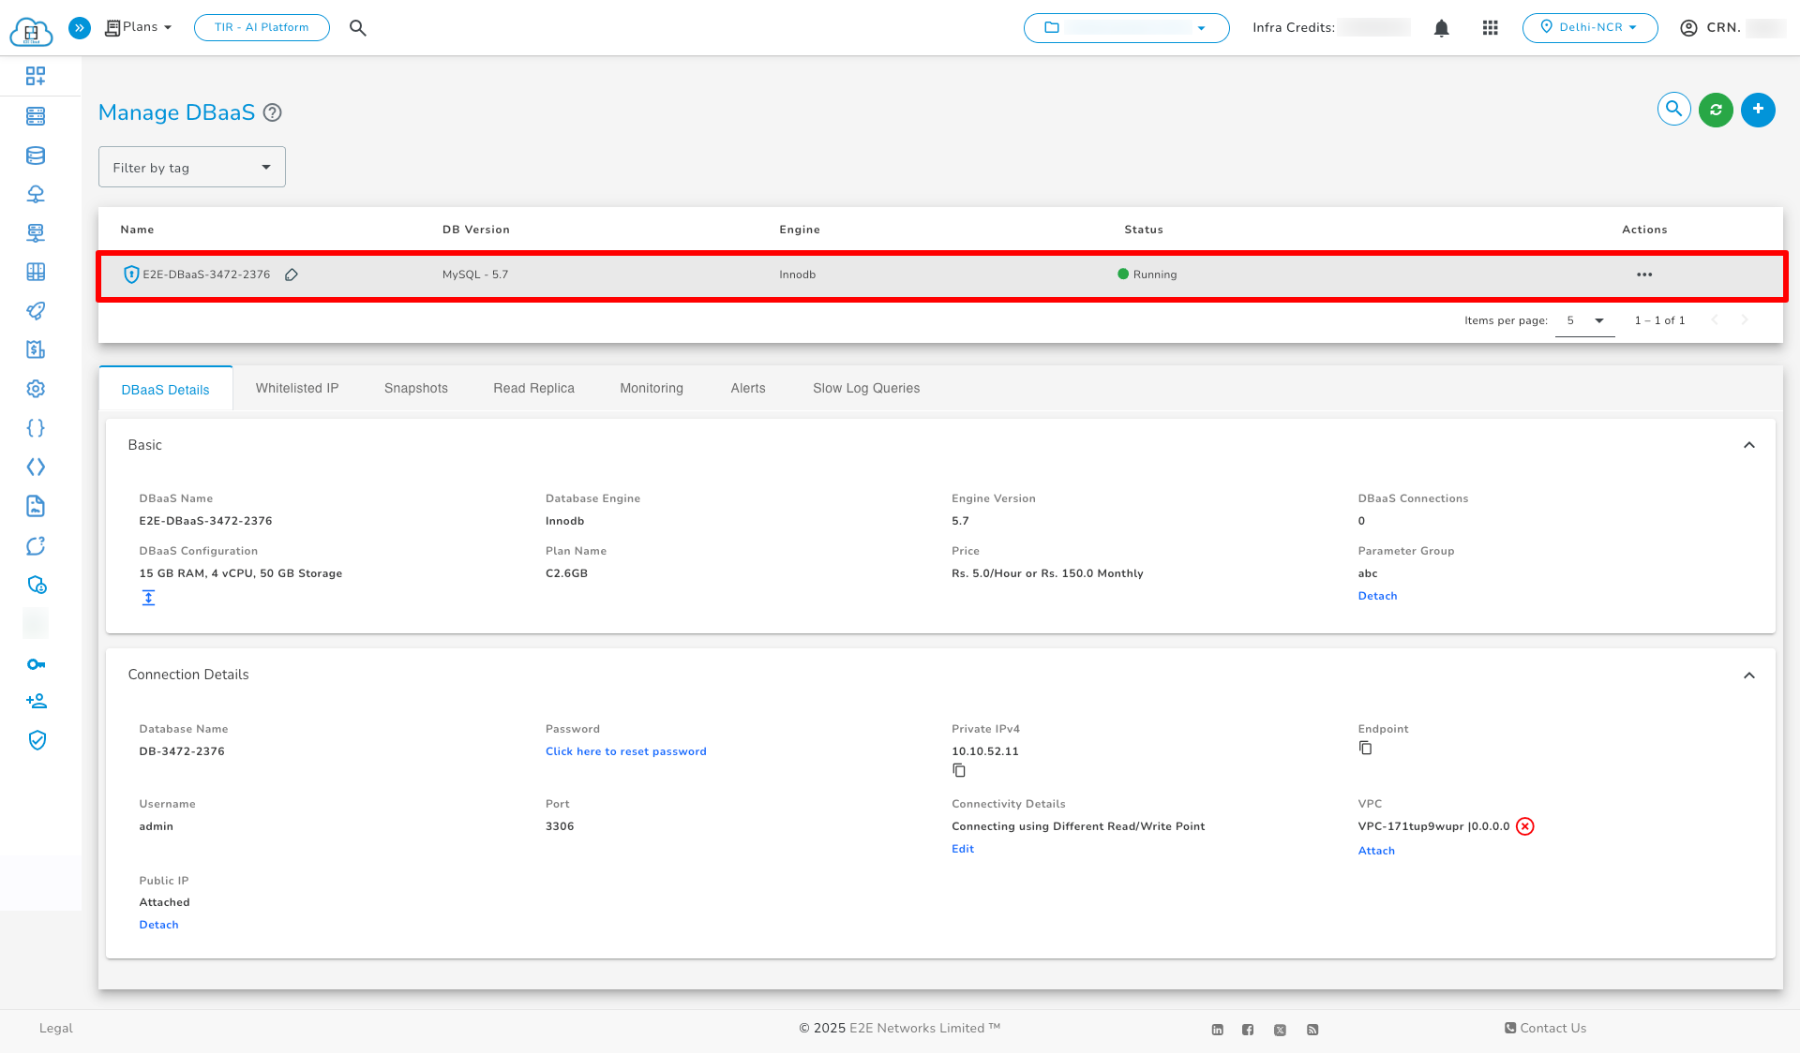Open the refresh icon to reload DBaaS list
This screenshot has width=1800, height=1054.
pyautogui.click(x=1716, y=110)
